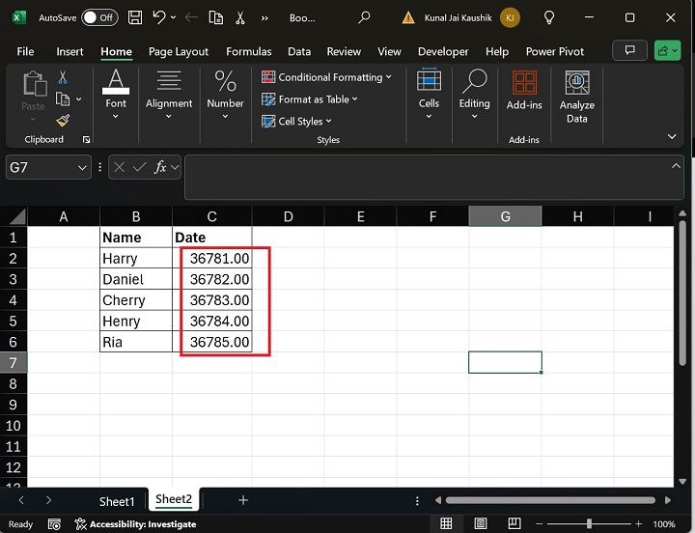Click Accessibility: Investigate in status bar

click(134, 524)
